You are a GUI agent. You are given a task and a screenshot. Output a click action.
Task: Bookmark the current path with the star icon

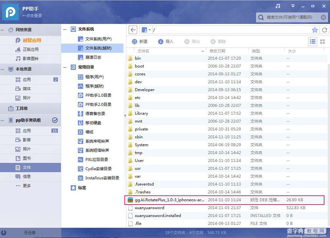pyautogui.click(x=315, y=30)
